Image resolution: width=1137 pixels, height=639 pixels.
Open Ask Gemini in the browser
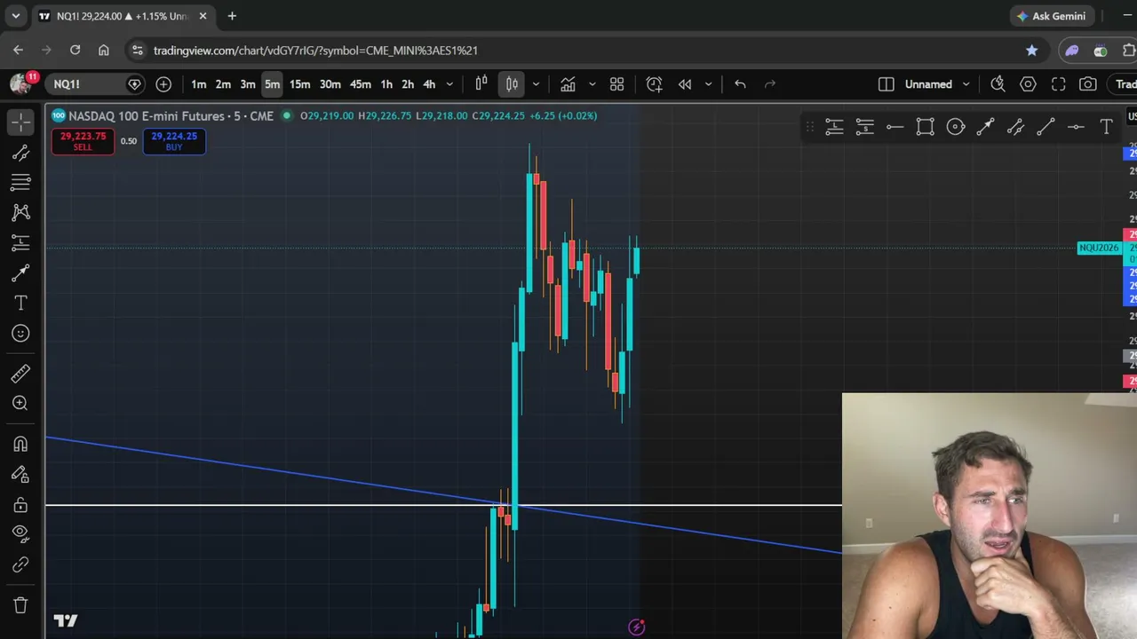(1052, 16)
